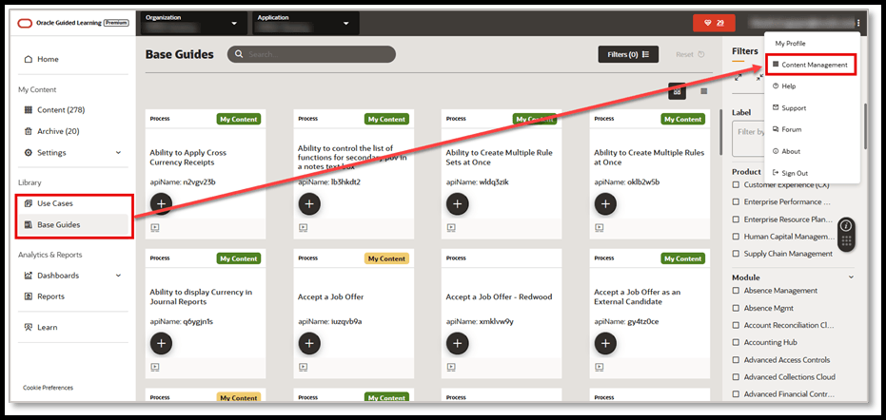Check Enterprise Performance product filter
The height and width of the screenshot is (420, 886).
click(x=736, y=201)
